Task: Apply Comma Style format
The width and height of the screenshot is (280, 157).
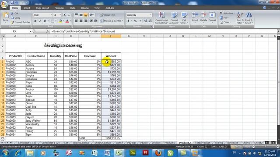Action: (140, 21)
